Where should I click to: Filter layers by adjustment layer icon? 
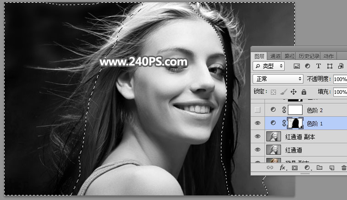coord(308,66)
